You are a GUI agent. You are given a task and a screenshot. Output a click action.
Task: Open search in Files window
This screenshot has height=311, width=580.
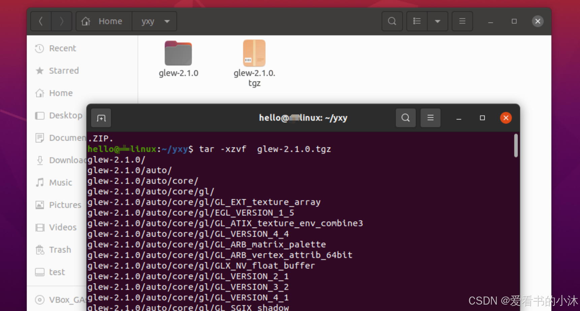(x=392, y=21)
